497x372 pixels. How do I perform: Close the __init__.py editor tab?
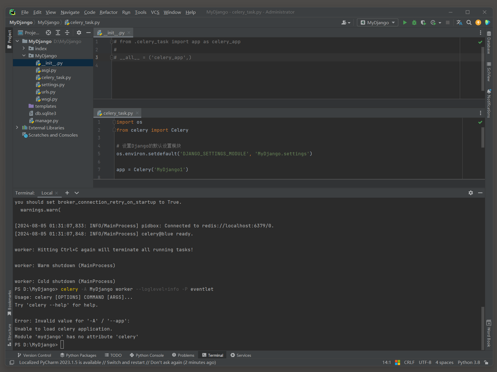click(129, 33)
